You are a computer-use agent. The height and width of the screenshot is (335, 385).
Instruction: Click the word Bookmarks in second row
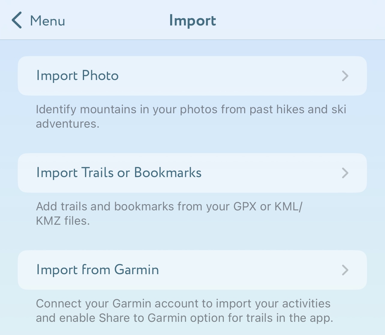[x=168, y=173]
